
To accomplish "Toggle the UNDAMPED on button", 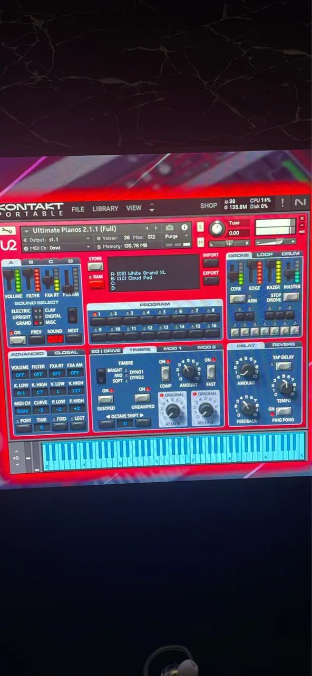I will click(142, 398).
